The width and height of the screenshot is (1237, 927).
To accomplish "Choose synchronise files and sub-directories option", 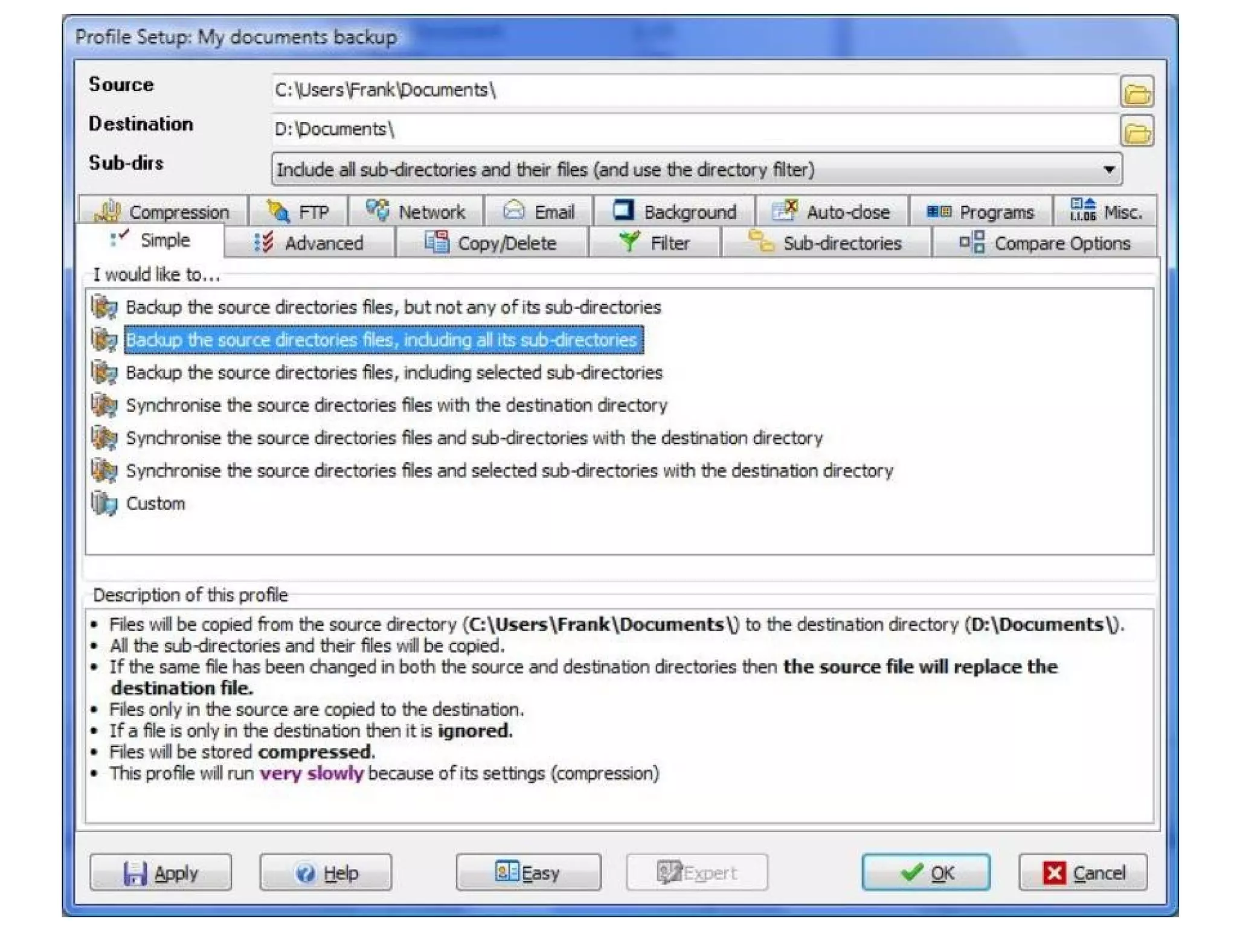I will point(474,438).
